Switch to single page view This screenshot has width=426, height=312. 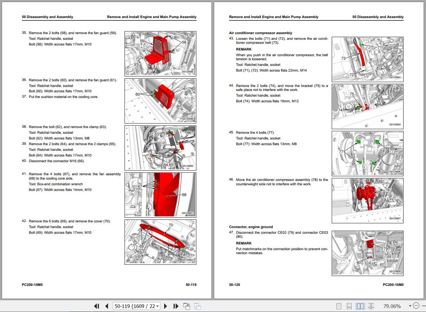tap(339, 306)
